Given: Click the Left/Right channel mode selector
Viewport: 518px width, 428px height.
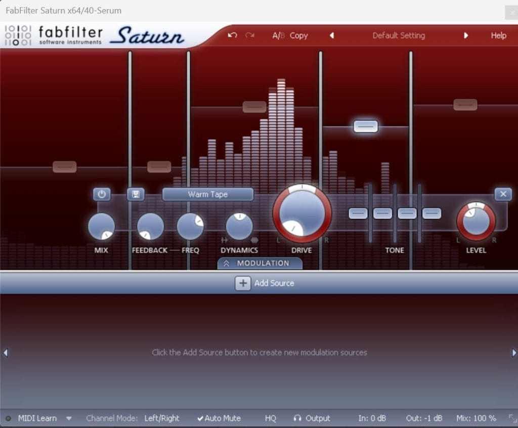Looking at the screenshot, I should 162,418.
